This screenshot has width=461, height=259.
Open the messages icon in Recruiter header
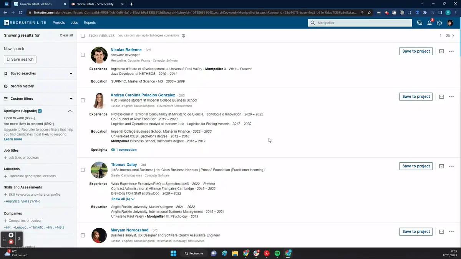coord(420,23)
